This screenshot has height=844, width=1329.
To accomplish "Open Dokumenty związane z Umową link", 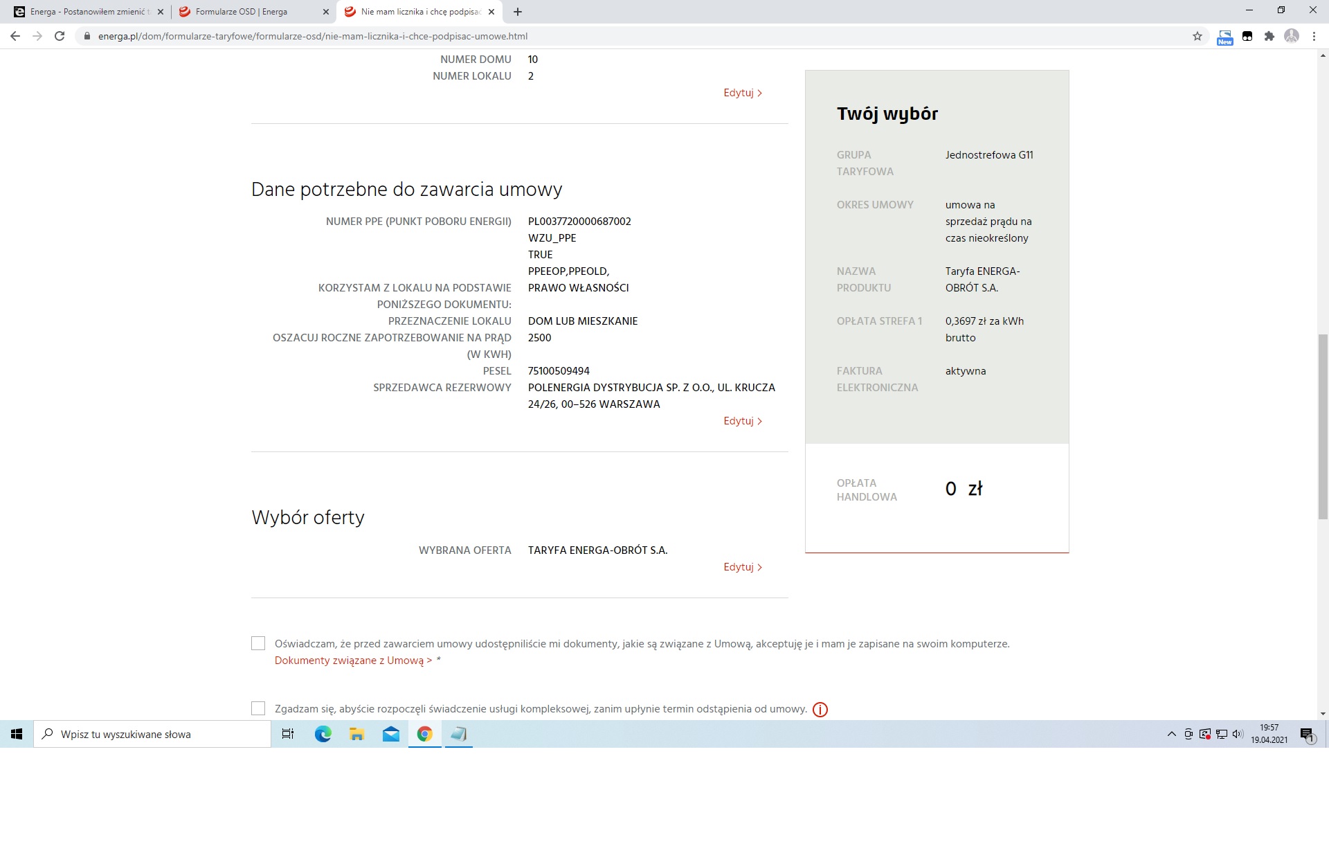I will click(x=353, y=661).
